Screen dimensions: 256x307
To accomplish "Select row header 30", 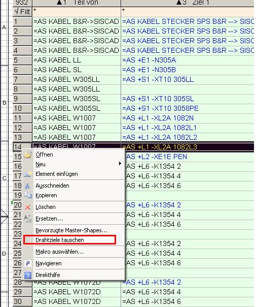I will point(22,301).
